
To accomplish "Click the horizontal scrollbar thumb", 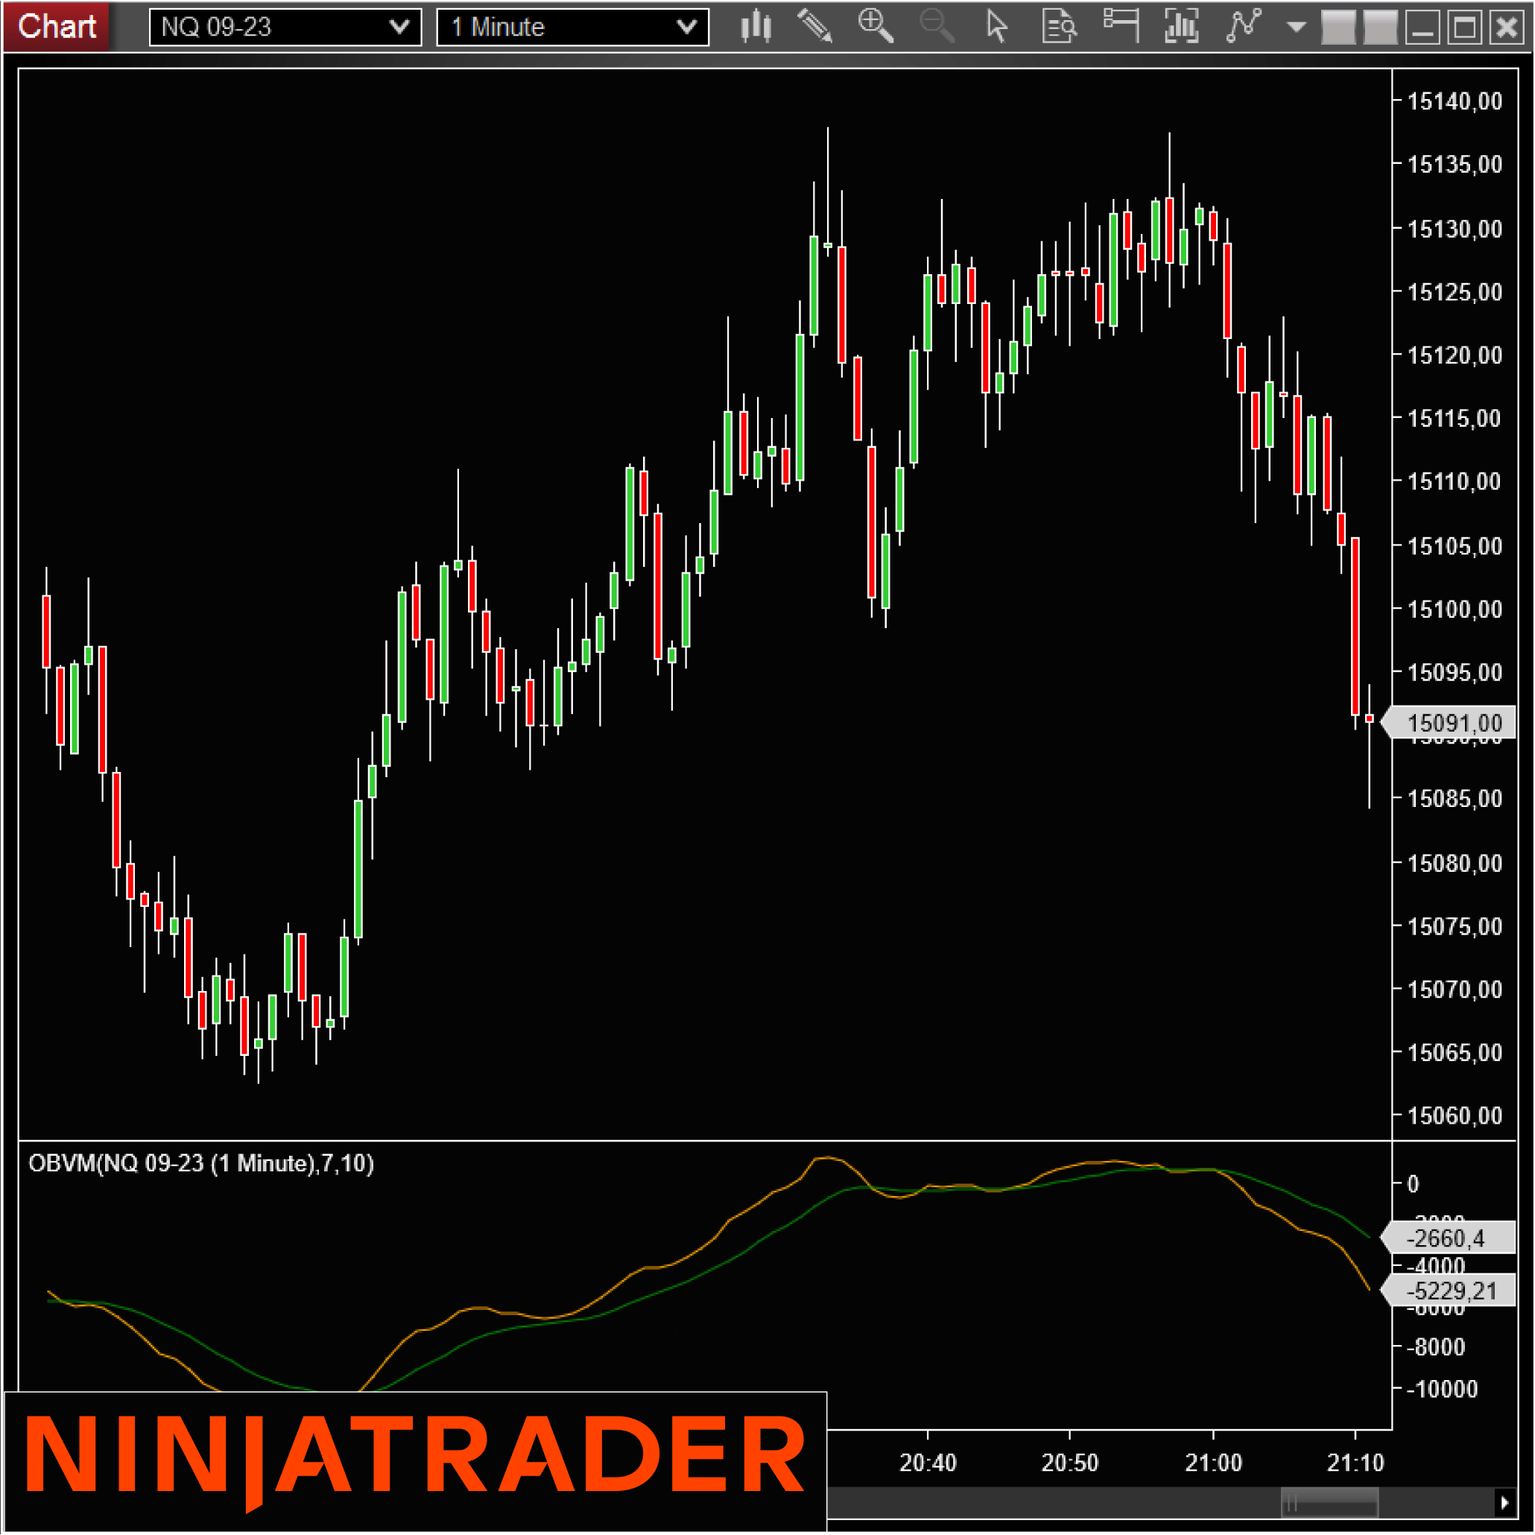I will (x=1329, y=1502).
